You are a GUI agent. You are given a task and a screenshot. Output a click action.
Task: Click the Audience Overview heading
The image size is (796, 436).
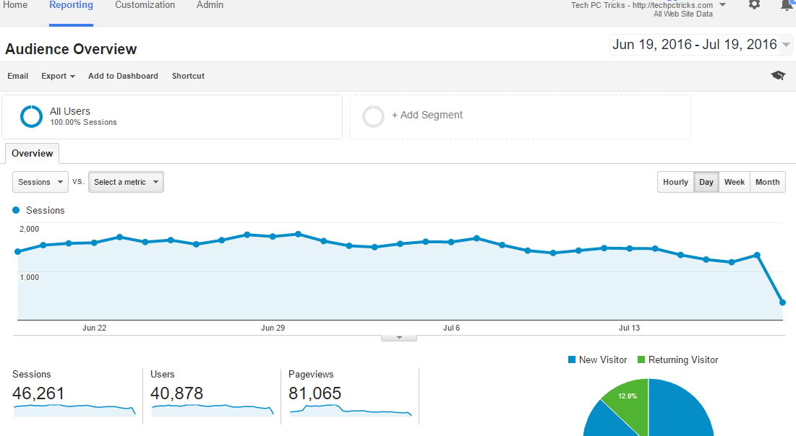click(71, 49)
